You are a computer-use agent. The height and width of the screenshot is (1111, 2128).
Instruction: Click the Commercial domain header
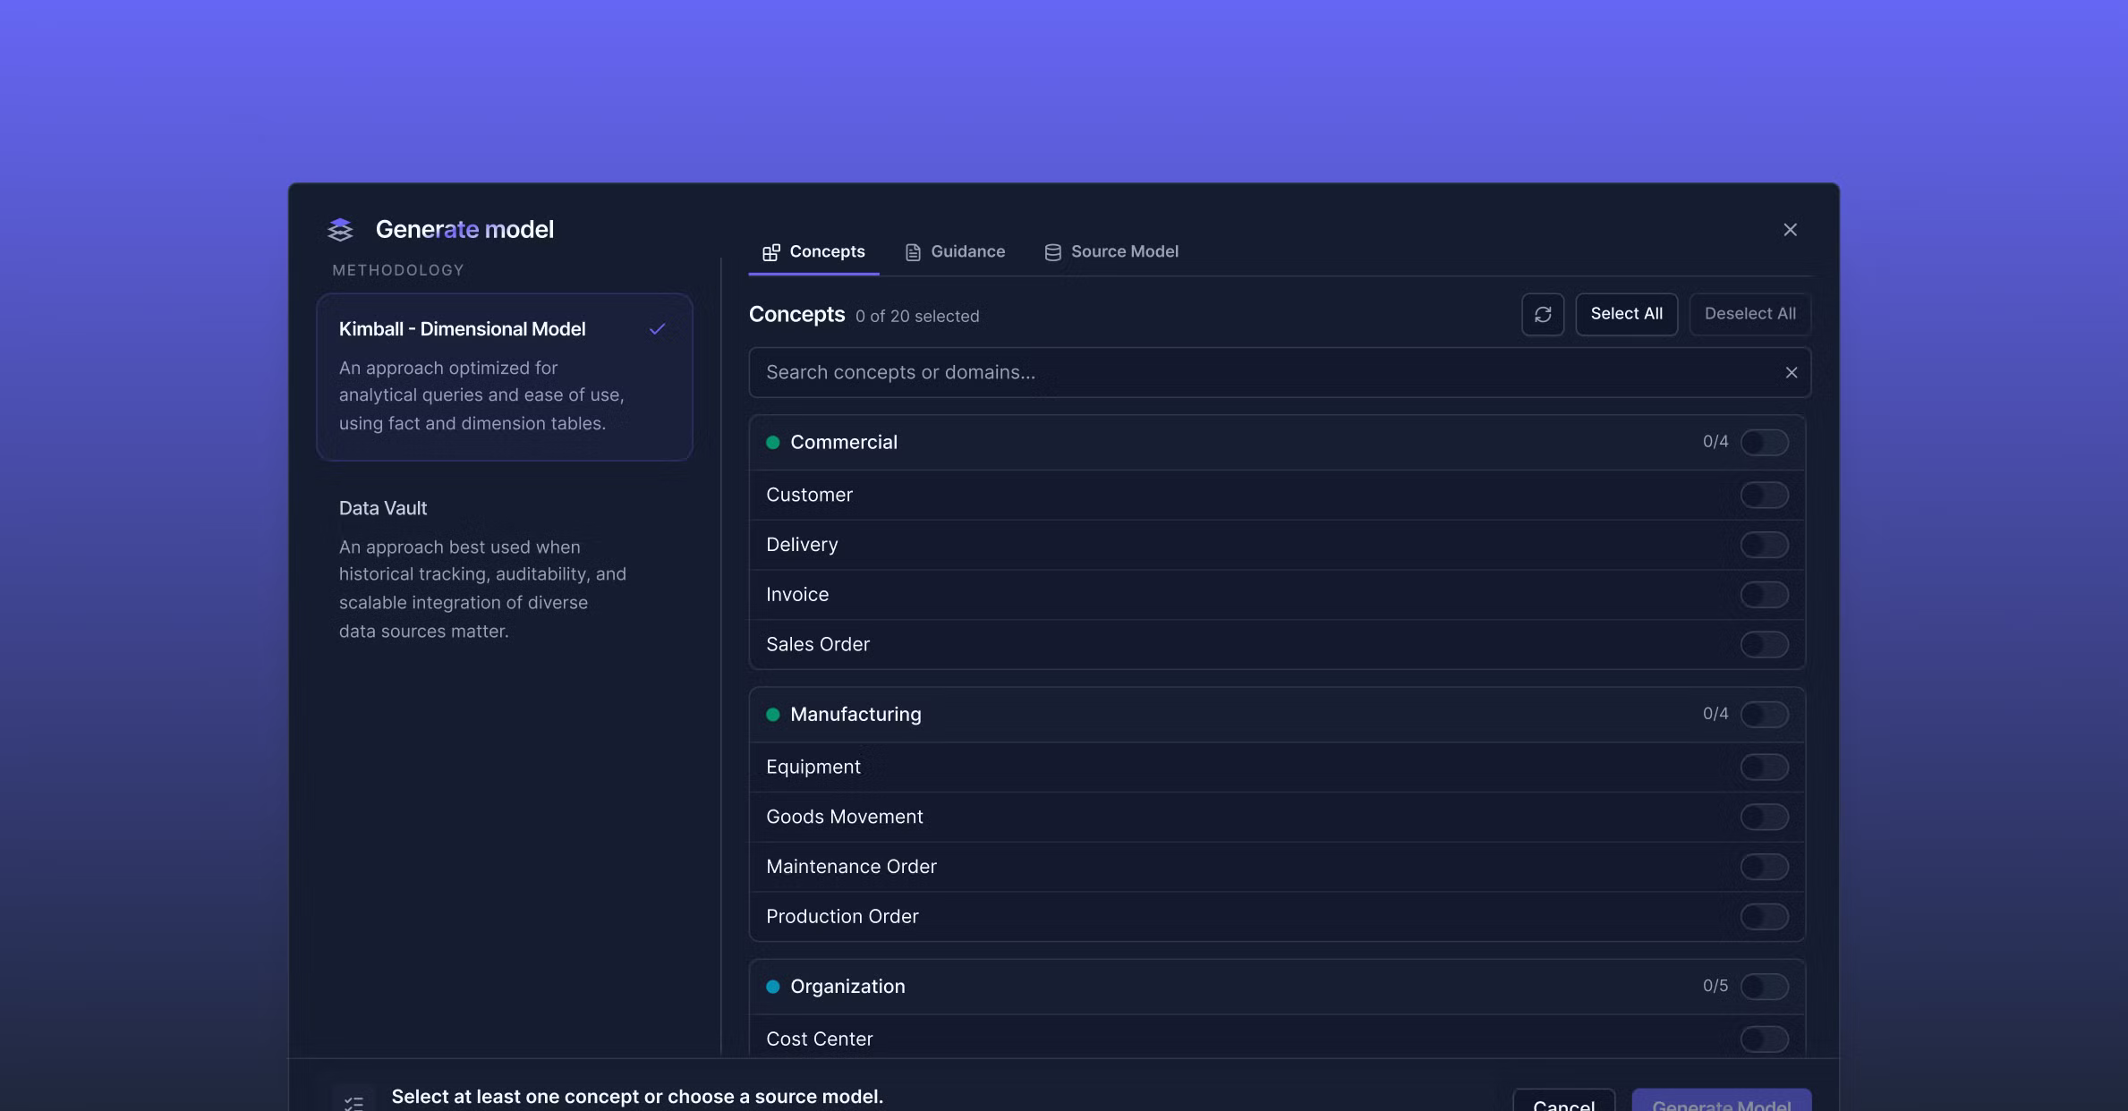(1277, 442)
